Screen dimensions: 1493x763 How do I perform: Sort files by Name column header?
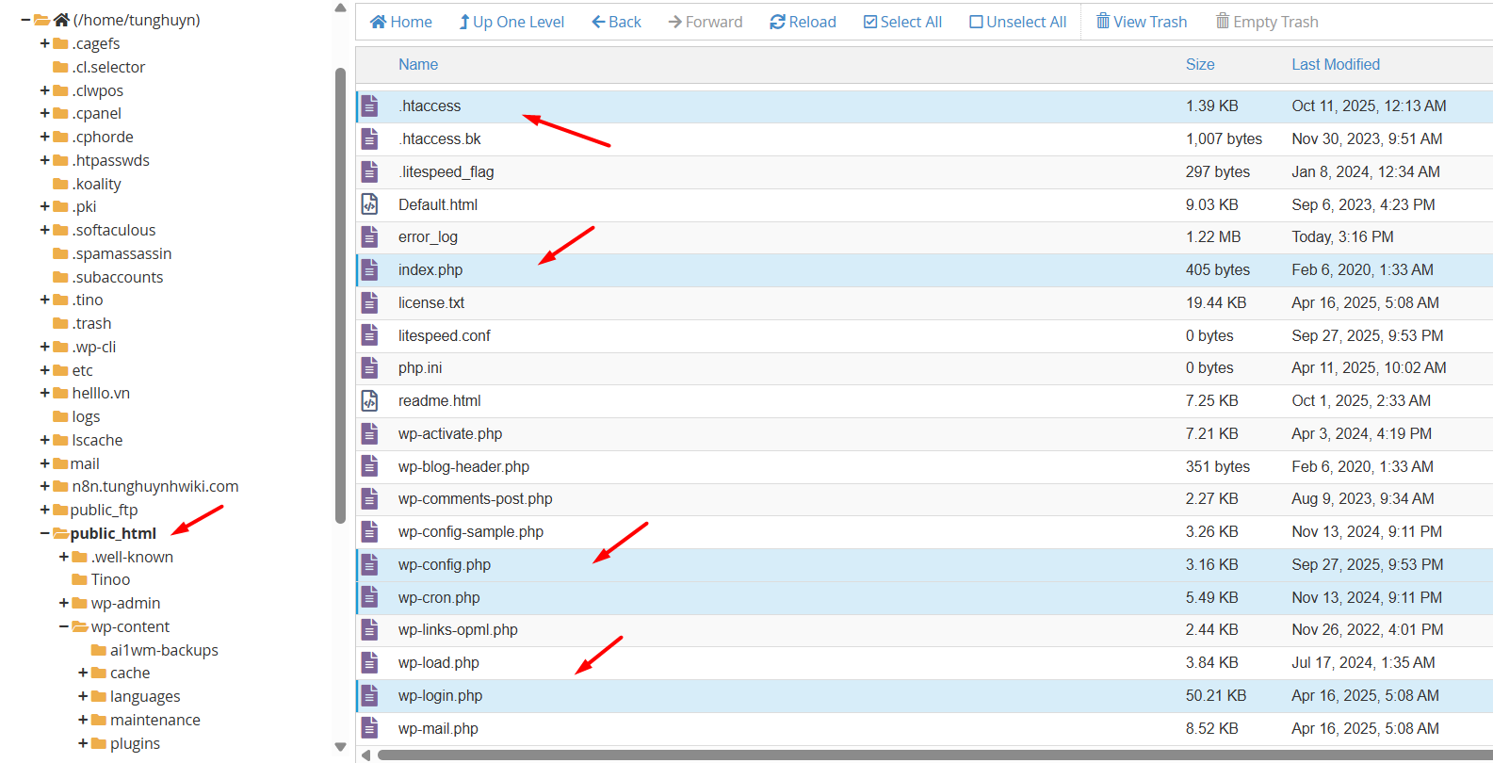coord(418,64)
